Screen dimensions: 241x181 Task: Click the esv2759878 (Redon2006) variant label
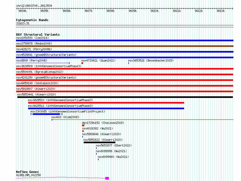point(34,43)
